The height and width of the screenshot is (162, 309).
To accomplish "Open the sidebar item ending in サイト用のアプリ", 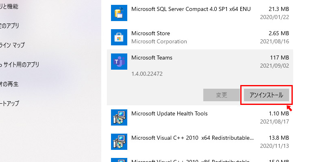I will [20, 65].
